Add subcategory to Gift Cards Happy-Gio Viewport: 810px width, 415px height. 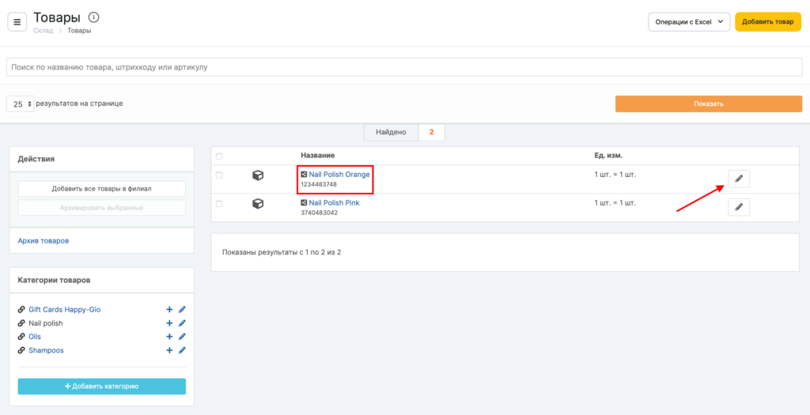[169, 310]
